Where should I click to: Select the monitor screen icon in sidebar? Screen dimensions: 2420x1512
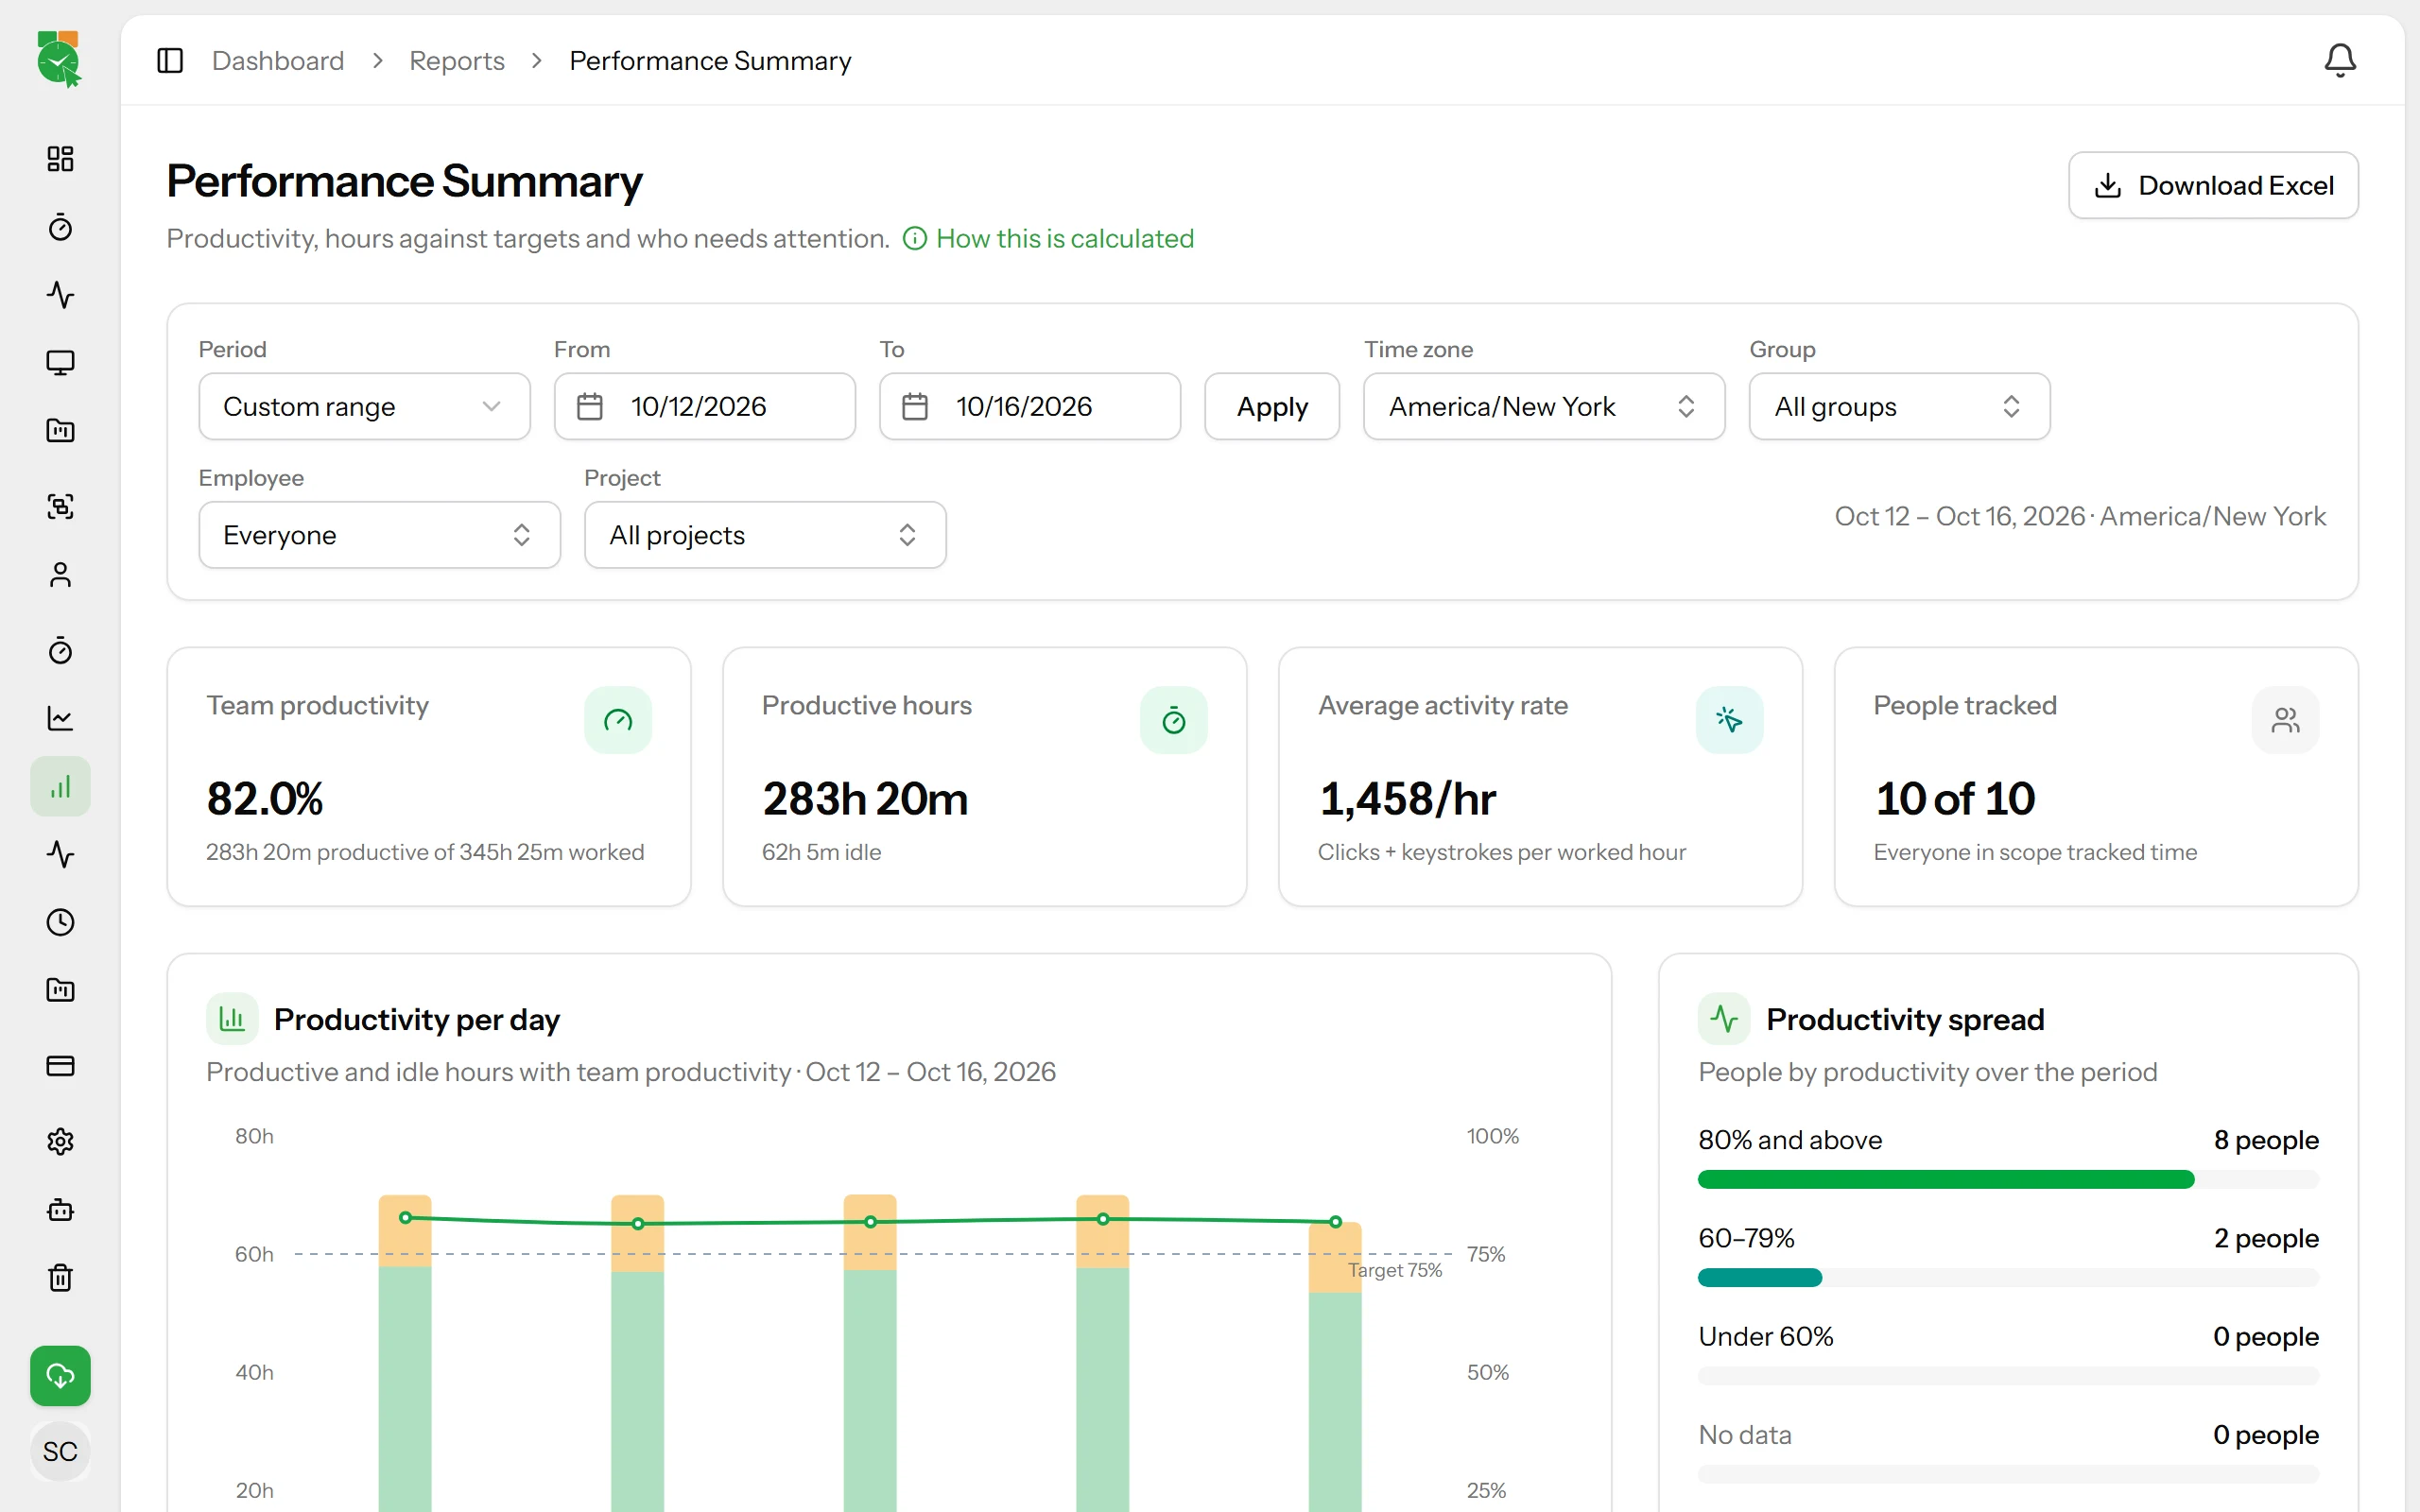[60, 363]
